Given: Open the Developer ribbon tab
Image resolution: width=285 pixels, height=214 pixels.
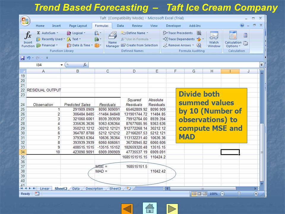Looking at the screenshot, I should pos(173,26).
